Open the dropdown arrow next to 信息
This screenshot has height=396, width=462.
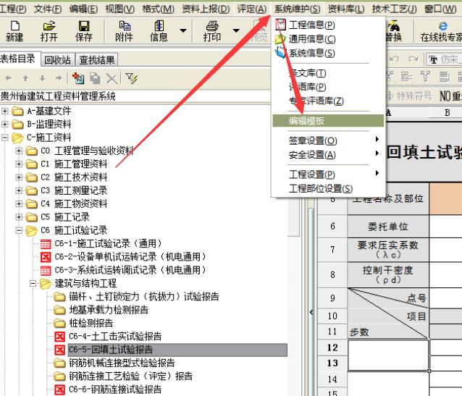[x=183, y=30]
